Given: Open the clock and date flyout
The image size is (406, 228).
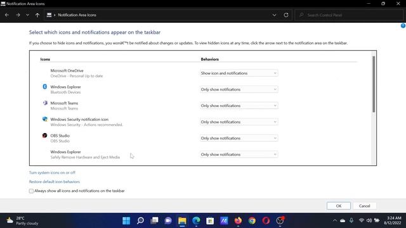Looking at the screenshot, I should (x=392, y=220).
